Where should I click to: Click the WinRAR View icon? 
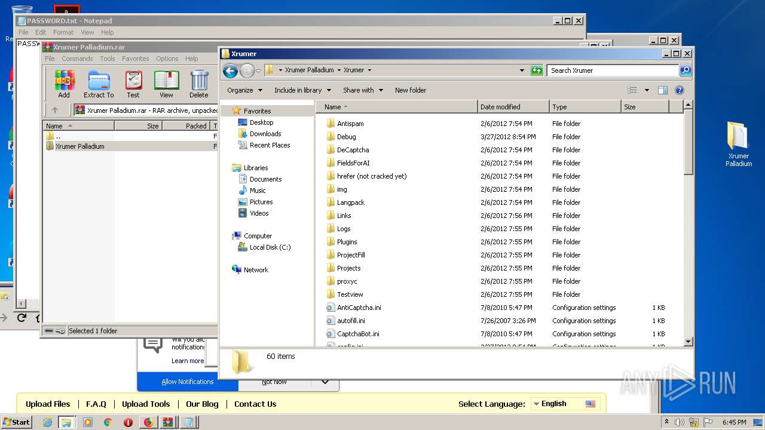(x=166, y=84)
